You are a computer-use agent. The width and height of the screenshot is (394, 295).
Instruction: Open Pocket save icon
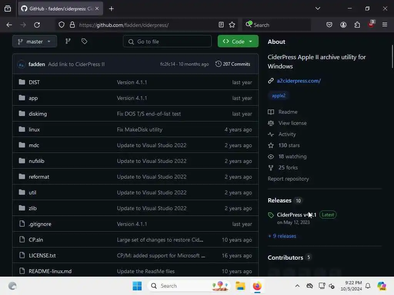pyautogui.click(x=329, y=25)
